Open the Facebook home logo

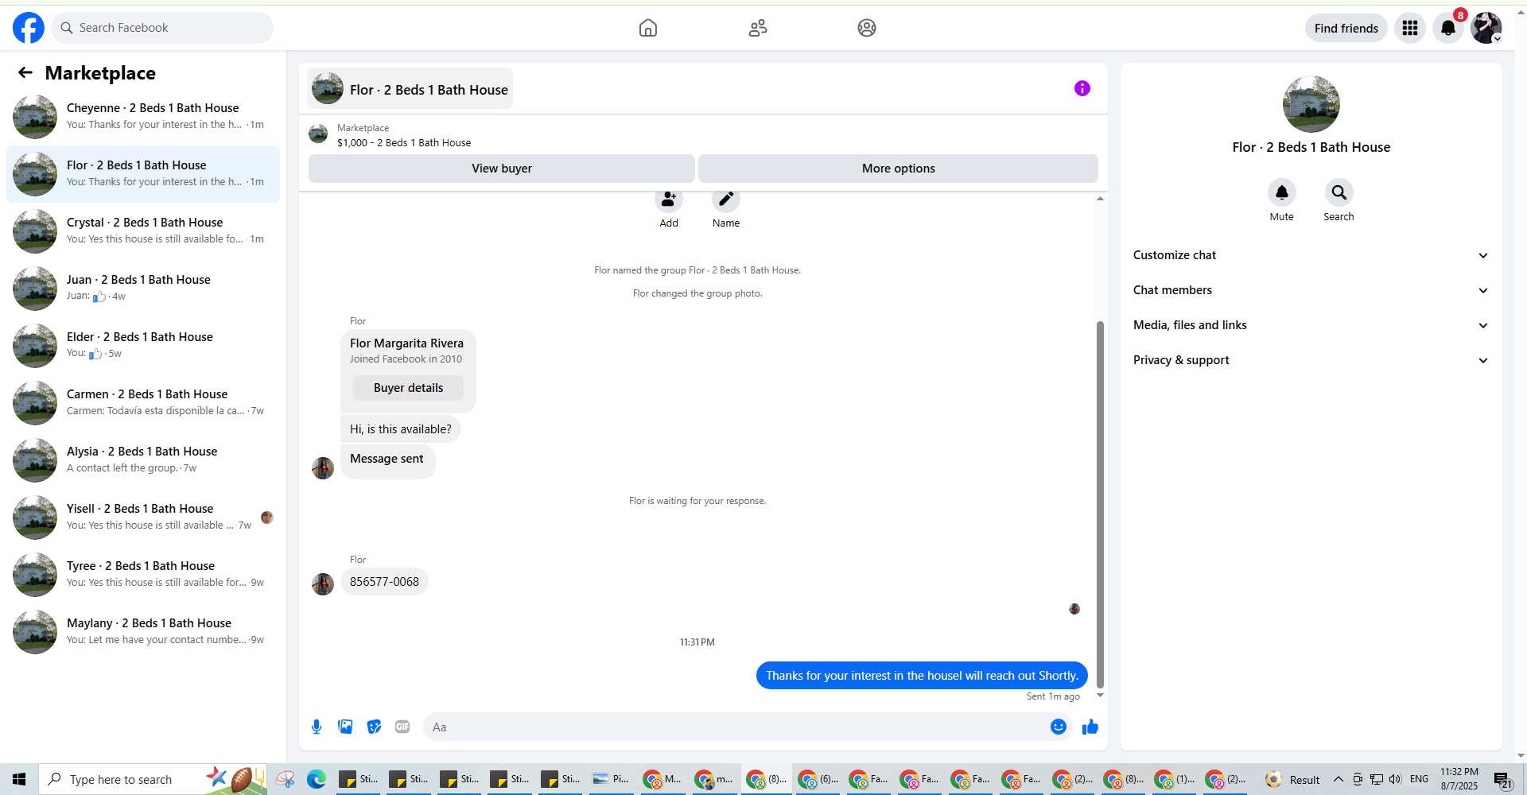(x=29, y=28)
